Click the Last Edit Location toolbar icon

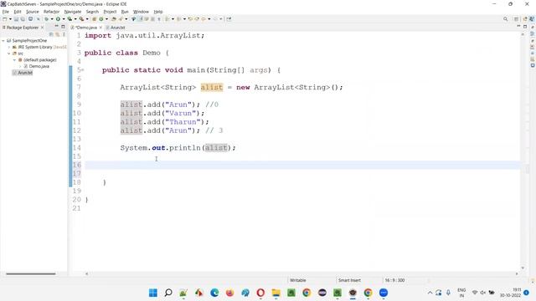tap(190, 19)
